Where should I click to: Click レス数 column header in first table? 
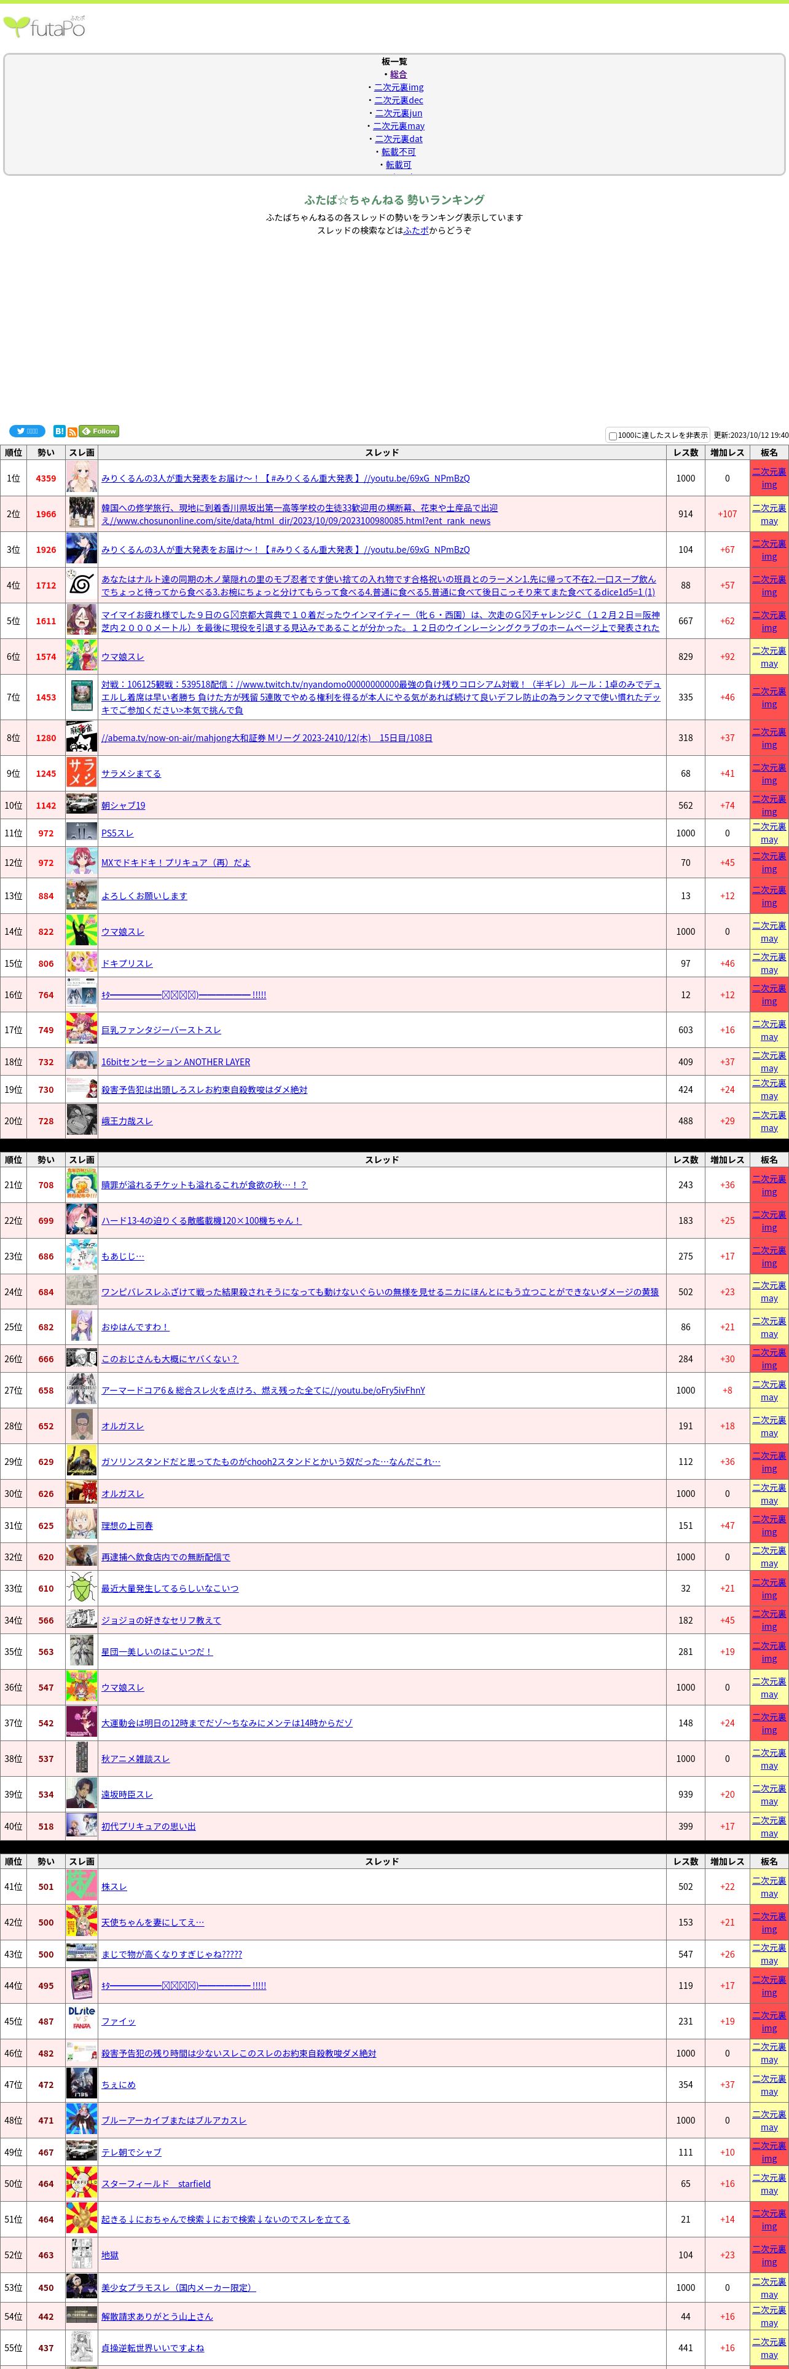(x=685, y=453)
